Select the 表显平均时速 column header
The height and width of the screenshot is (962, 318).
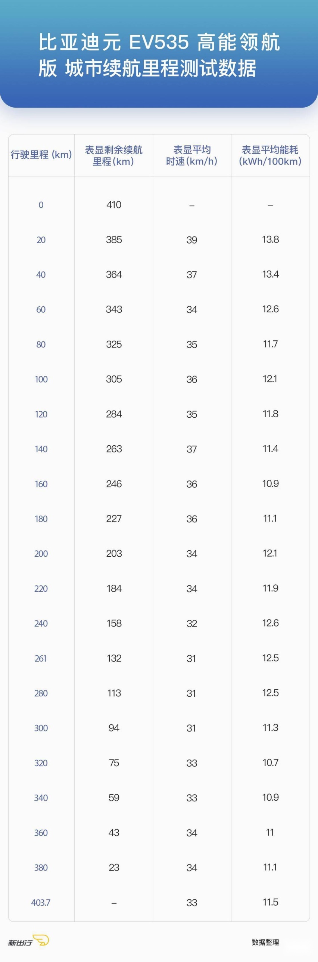(x=191, y=155)
